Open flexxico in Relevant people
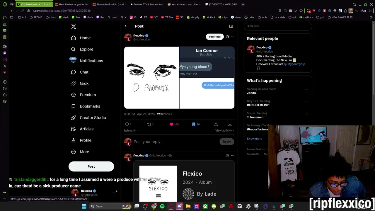Image resolution: width=375 pixels, height=211 pixels. click(x=262, y=47)
